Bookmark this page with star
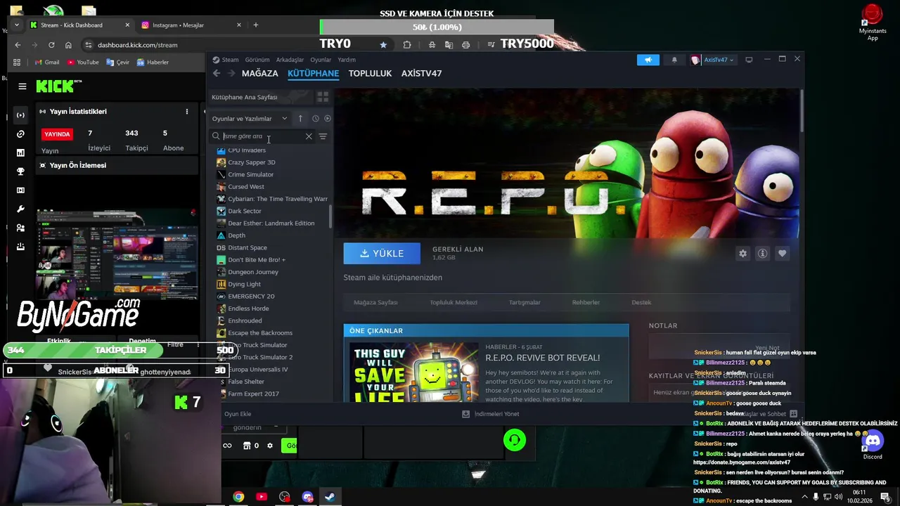 coord(383,44)
